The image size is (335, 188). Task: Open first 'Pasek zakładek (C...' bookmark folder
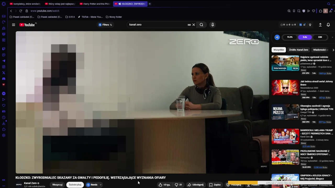[21, 17]
